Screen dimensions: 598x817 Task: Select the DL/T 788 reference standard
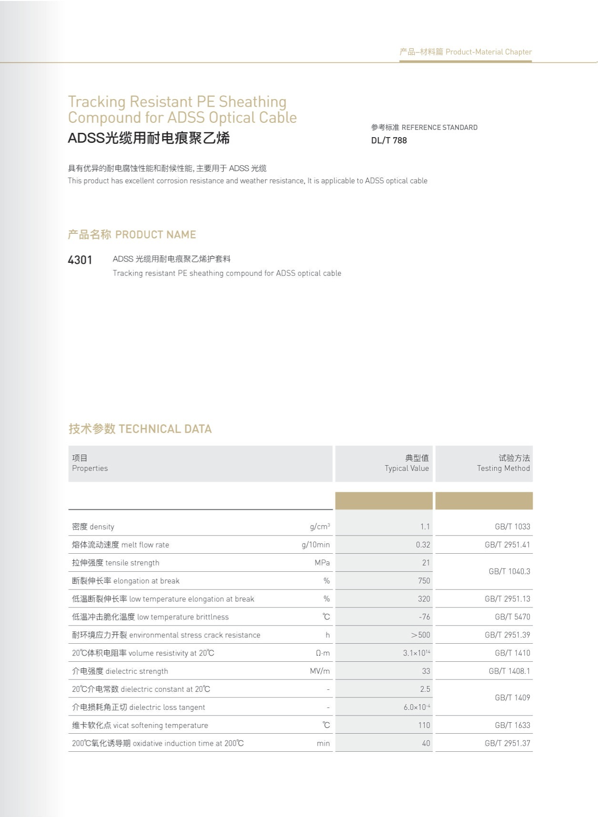coord(389,140)
